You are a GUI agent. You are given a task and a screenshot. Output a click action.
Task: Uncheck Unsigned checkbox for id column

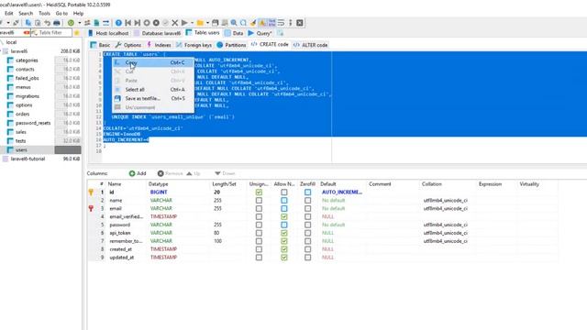(x=259, y=192)
